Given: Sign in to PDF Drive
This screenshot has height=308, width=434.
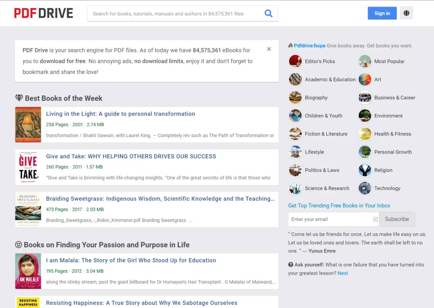Looking at the screenshot, I should click(x=382, y=13).
